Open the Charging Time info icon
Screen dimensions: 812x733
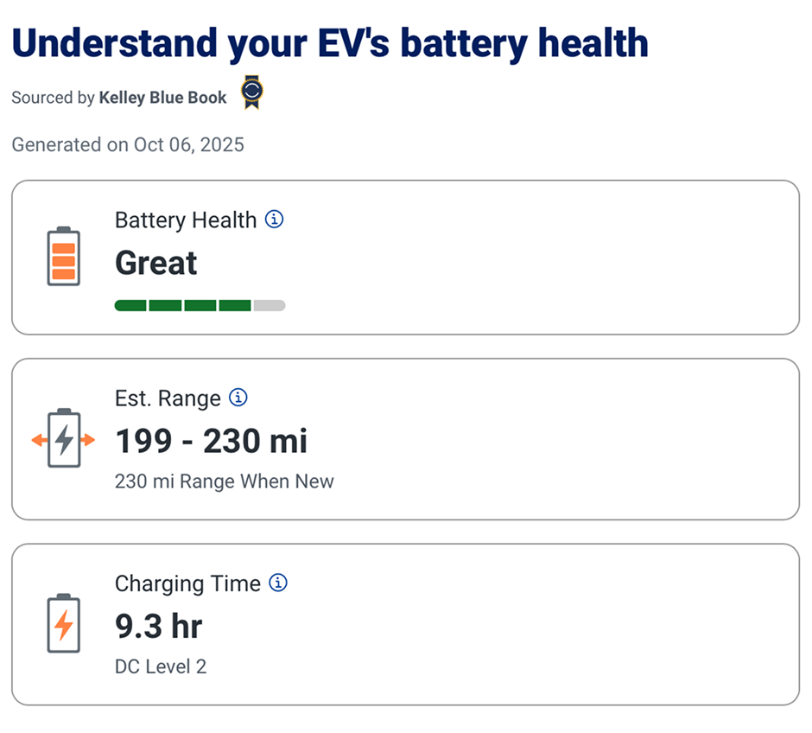click(x=278, y=583)
